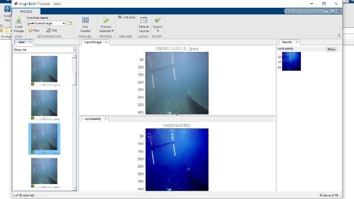
Task: Click the 200421145113.jpeg title text
Action: tap(177, 49)
